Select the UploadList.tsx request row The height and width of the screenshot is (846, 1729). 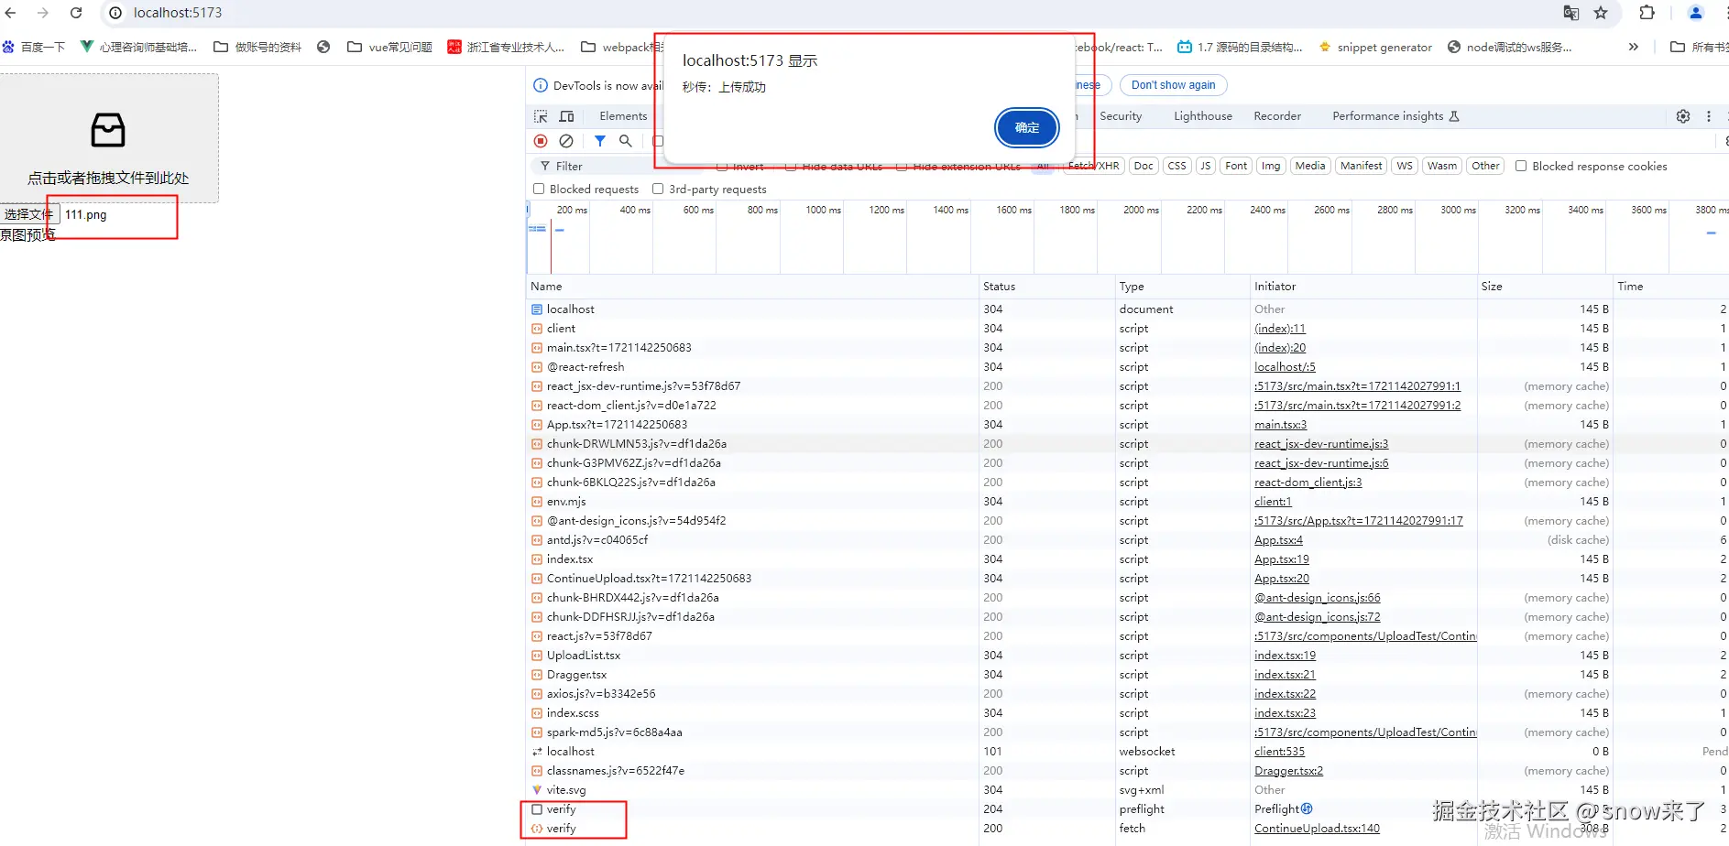coord(1127,655)
